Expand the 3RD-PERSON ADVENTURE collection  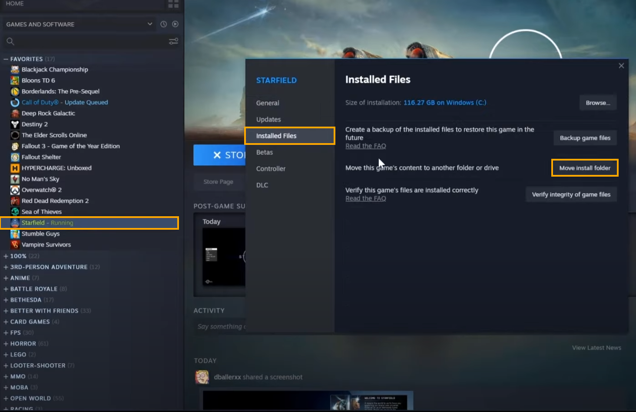[x=6, y=267]
